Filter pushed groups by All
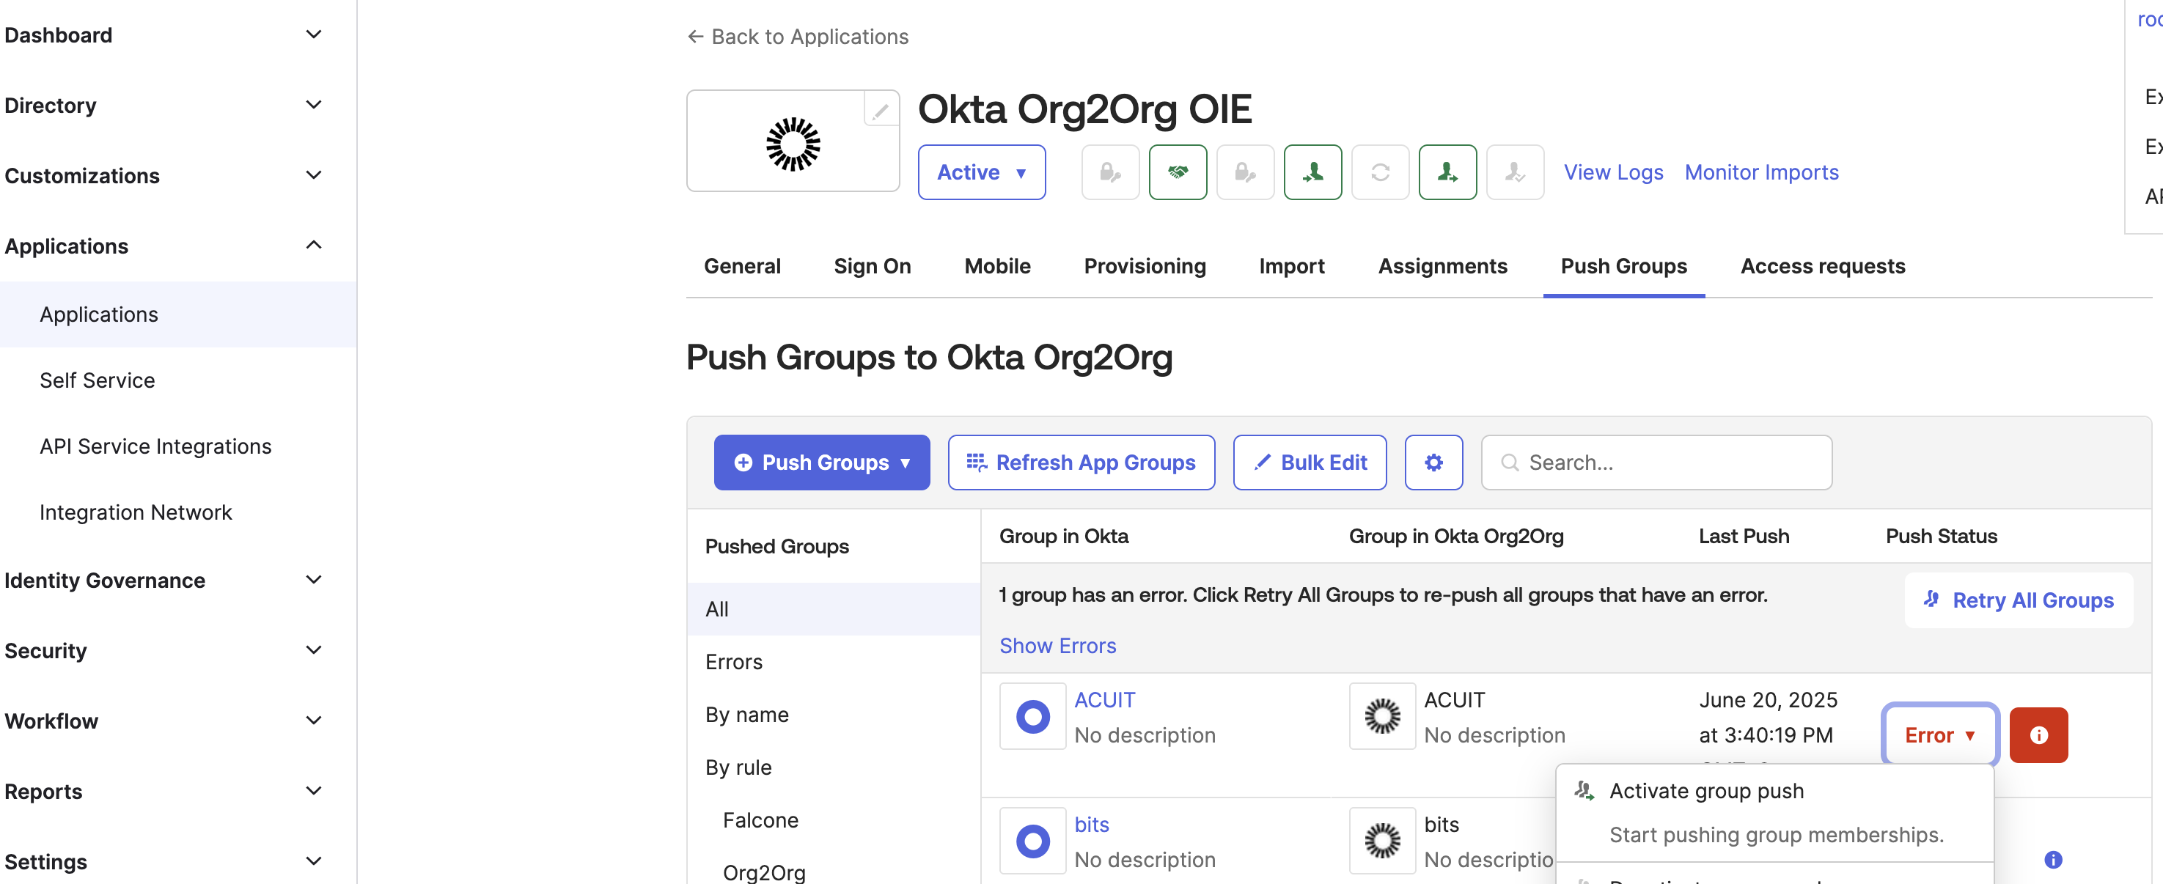Image resolution: width=2163 pixels, height=884 pixels. tap(834, 609)
